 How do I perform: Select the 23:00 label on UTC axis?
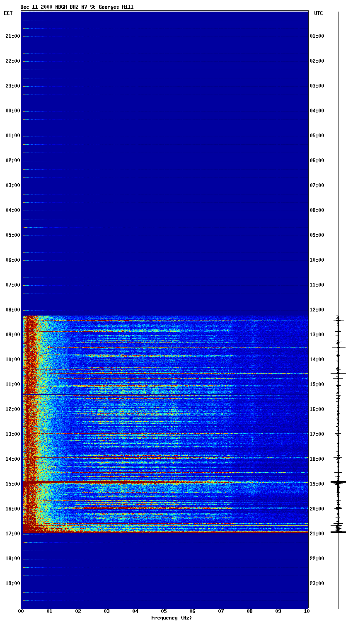[x=317, y=583]
